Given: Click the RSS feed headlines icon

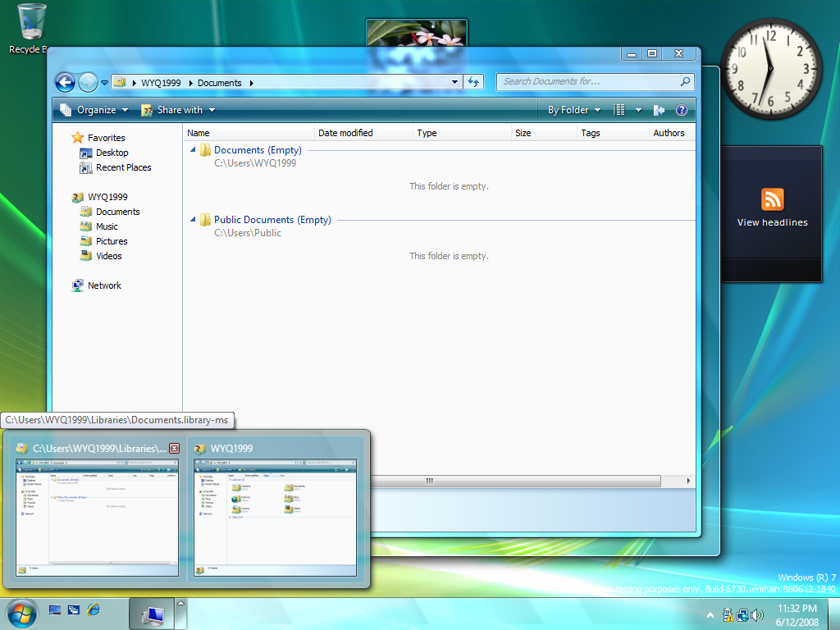Looking at the screenshot, I should click(x=772, y=199).
